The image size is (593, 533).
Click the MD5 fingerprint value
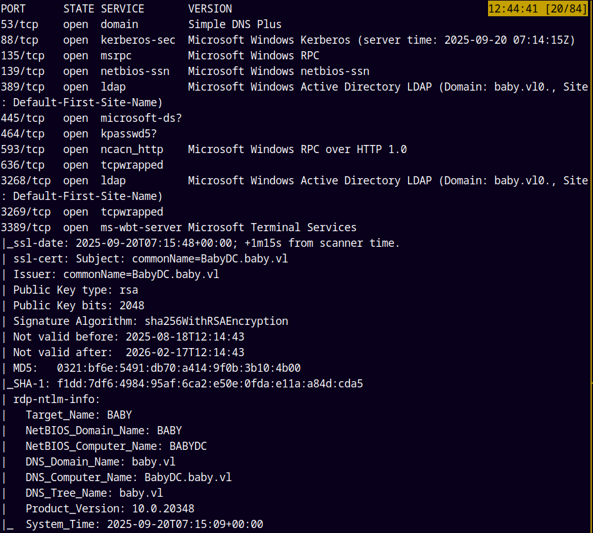pos(179,368)
